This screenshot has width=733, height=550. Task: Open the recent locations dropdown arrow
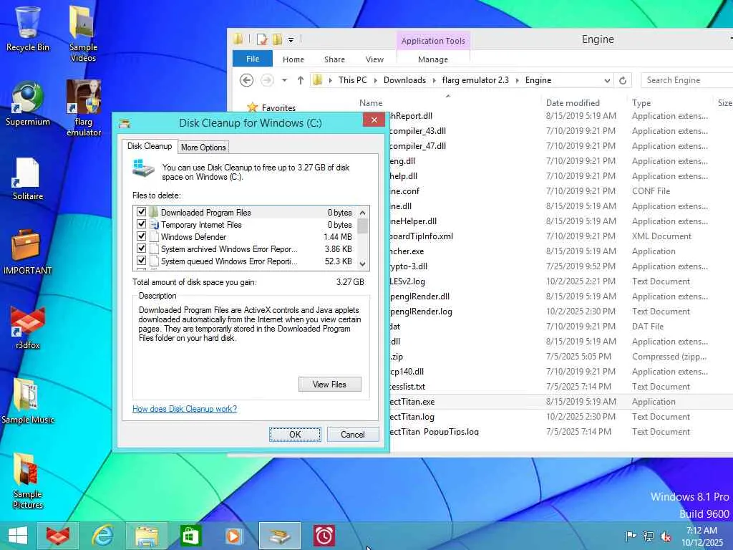click(284, 80)
